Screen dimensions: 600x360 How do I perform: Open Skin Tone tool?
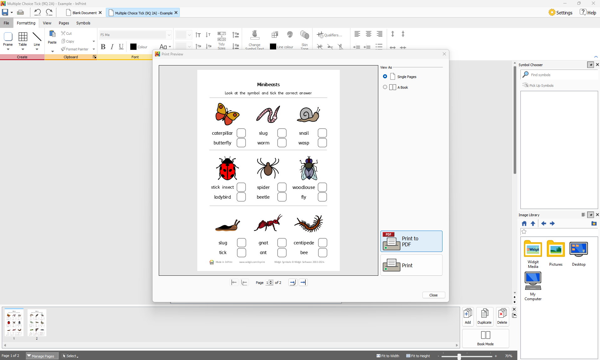pyautogui.click(x=304, y=39)
